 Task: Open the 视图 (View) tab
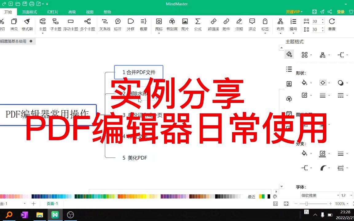[x=89, y=12]
